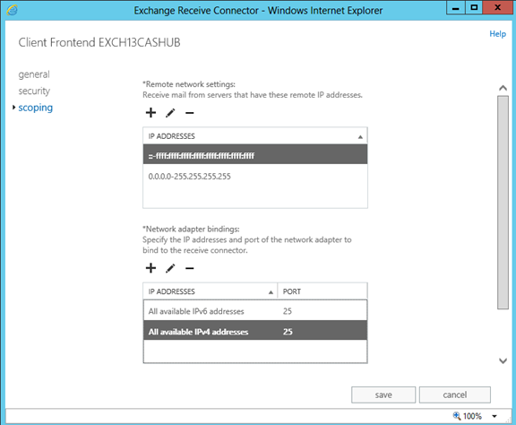The width and height of the screenshot is (516, 425).
Task: Sort remote IP ADDRESSES column
Action: pyautogui.click(x=255, y=136)
